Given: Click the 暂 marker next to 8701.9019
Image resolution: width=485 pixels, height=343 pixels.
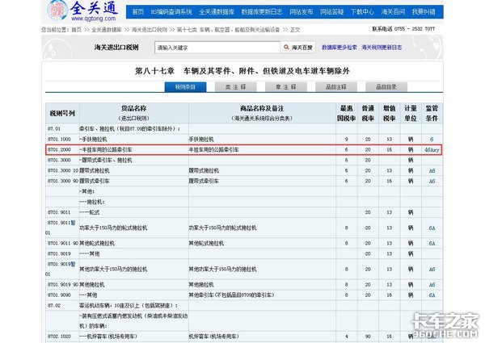Looking at the screenshot, I should (x=73, y=264).
